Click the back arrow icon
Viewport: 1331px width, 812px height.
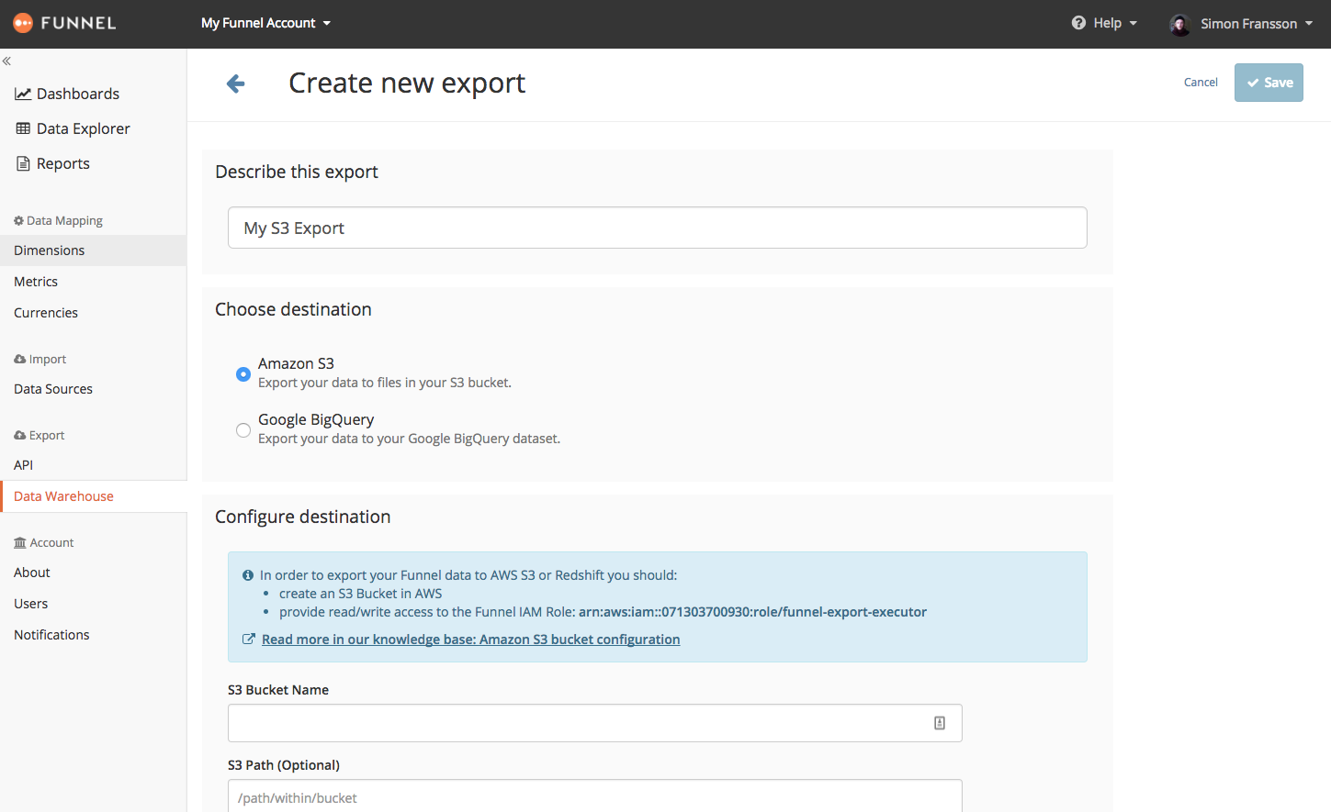pos(236,83)
